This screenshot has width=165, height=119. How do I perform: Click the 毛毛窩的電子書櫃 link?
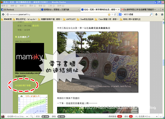[23, 85]
